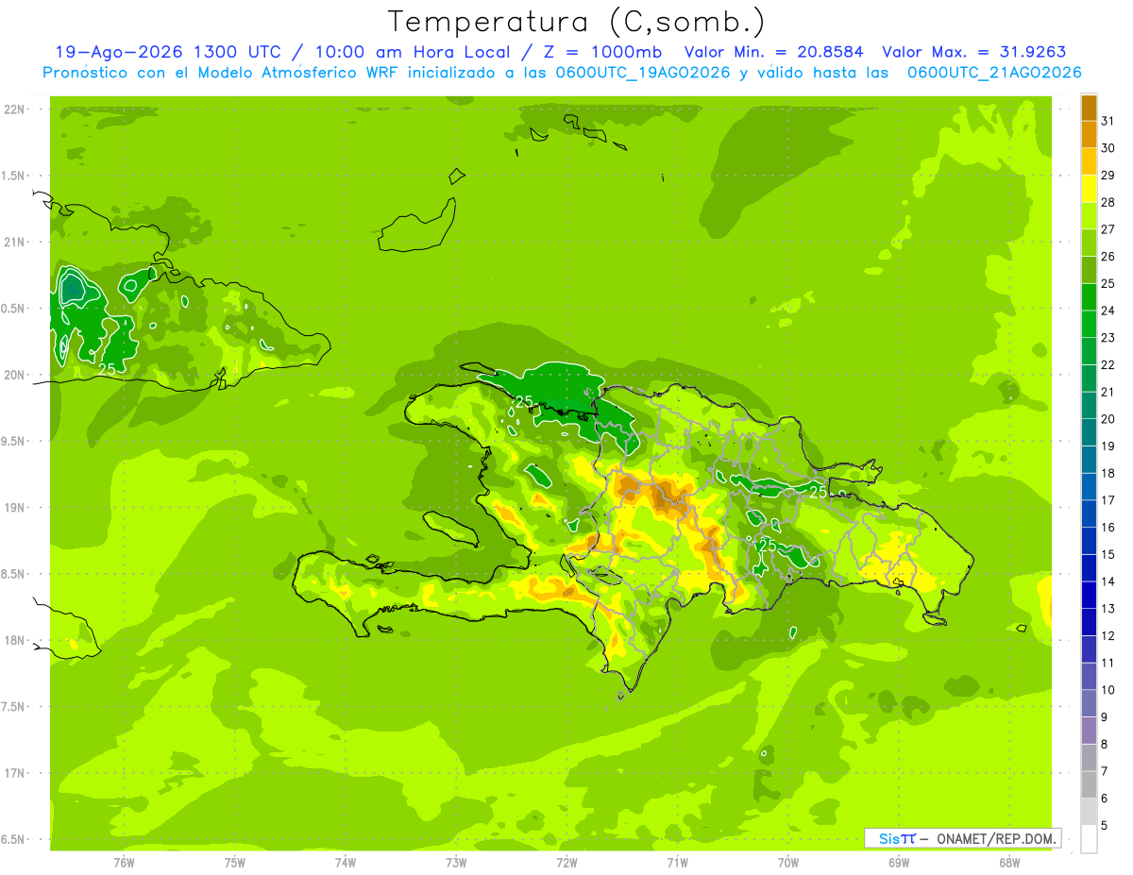Click the color bar label '9'
The width and height of the screenshot is (1133, 875).
(x=1104, y=717)
